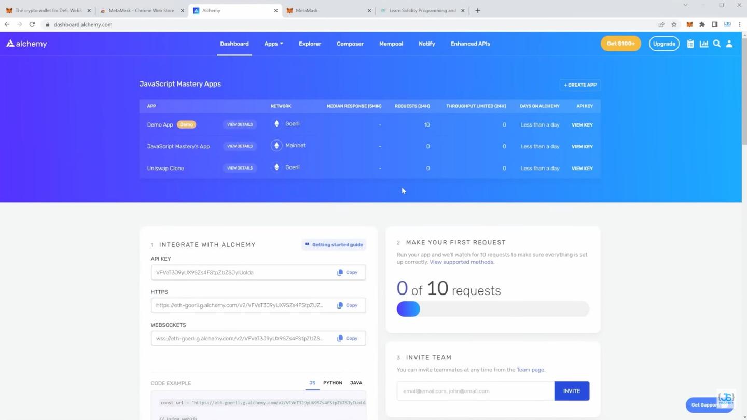Image resolution: width=747 pixels, height=420 pixels.
Task: Go to the Dashboard nav item
Action: click(x=234, y=44)
